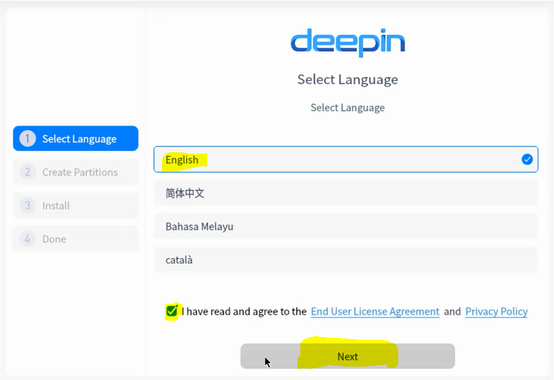
Task: Open the Create Partitions step
Action: pos(75,172)
